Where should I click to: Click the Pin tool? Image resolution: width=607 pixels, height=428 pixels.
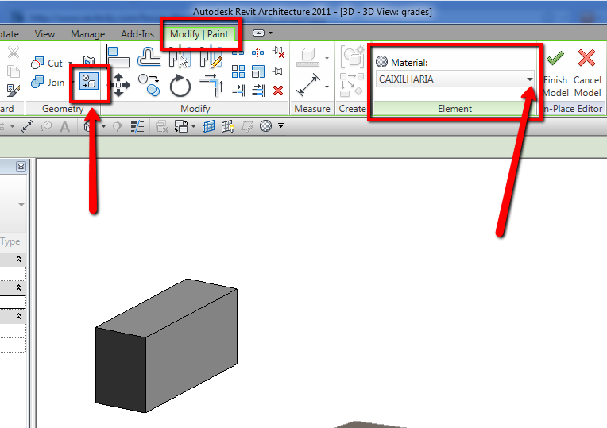(278, 71)
